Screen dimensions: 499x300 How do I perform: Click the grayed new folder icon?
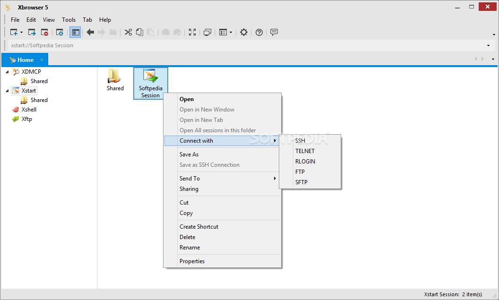pos(166,32)
